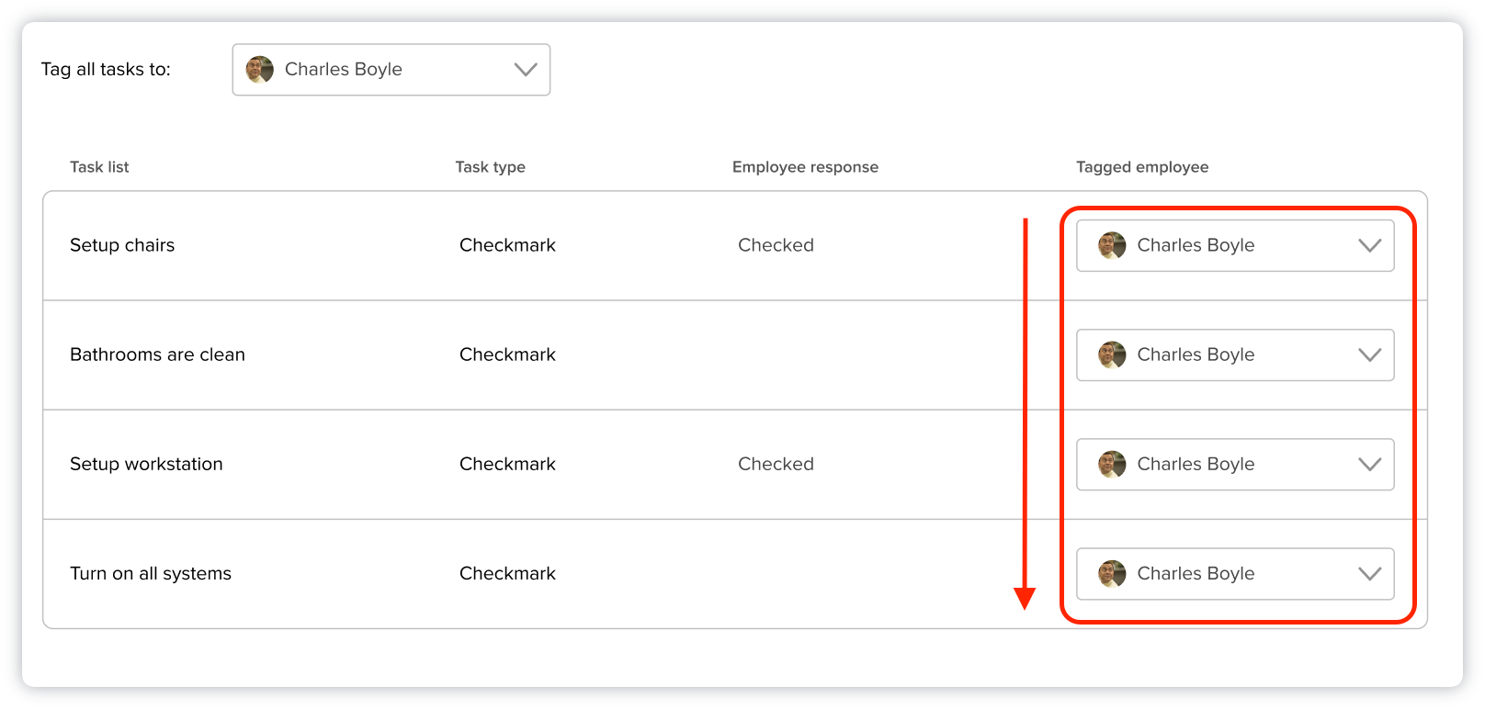The image size is (1485, 709).
Task: Click chevron arrow in Bathrooms are clean row
Action: tap(1369, 354)
